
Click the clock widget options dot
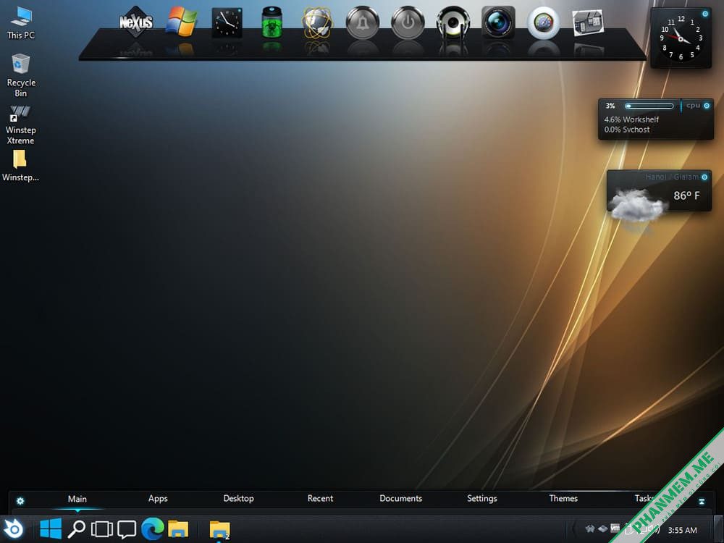click(x=705, y=14)
